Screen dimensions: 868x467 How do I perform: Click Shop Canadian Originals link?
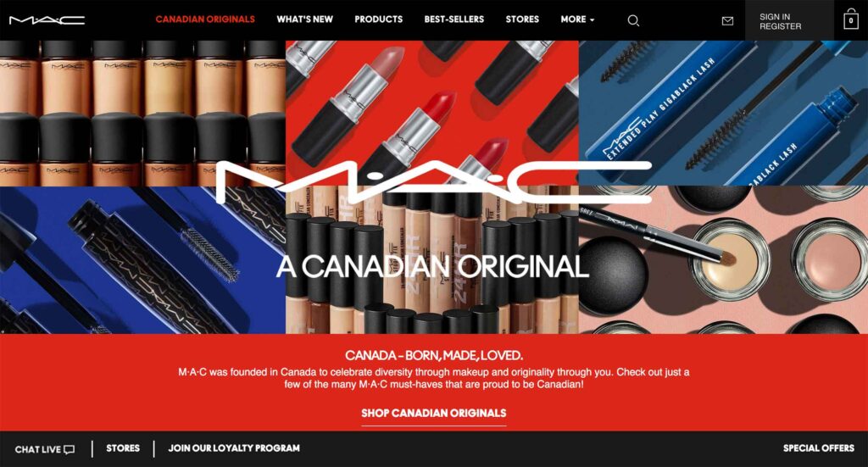(434, 414)
